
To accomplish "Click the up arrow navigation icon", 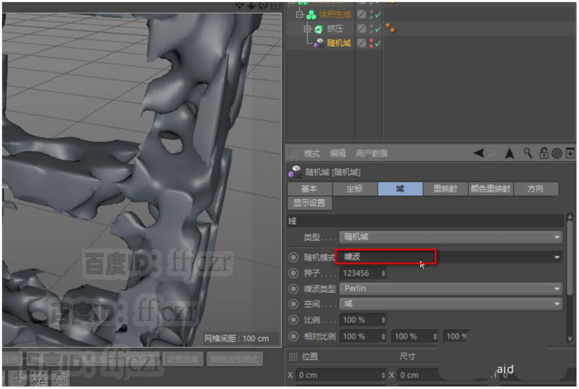I will (x=510, y=153).
